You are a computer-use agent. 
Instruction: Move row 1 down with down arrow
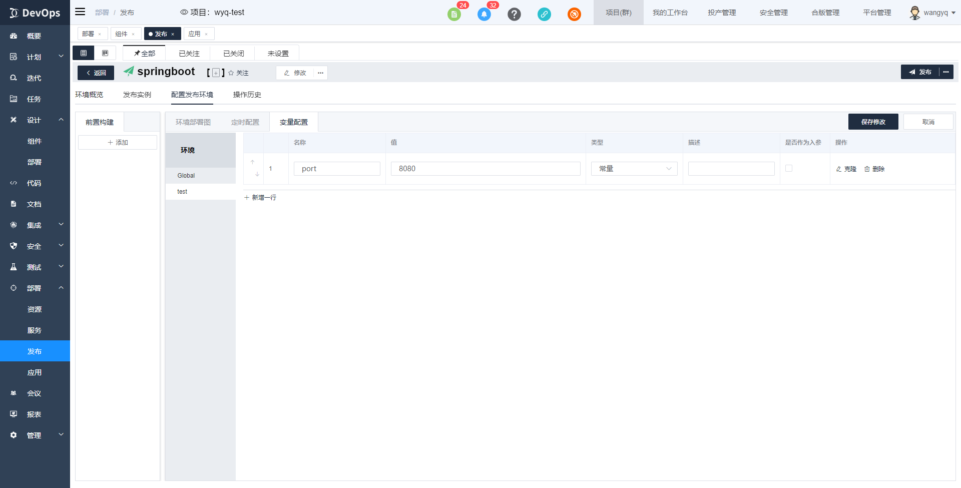[257, 174]
